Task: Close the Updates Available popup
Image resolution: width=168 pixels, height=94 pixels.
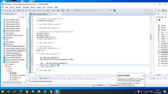Action: click(143, 75)
